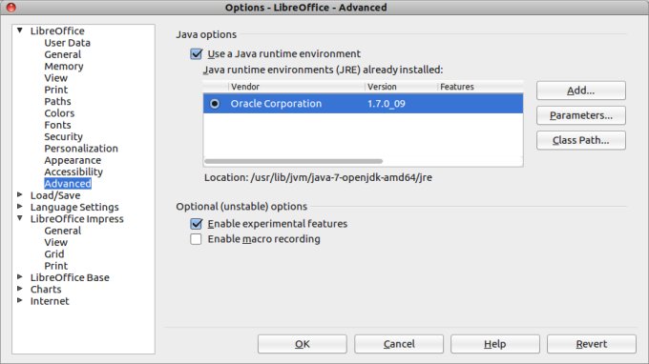Expand the Charts tree node

[x=19, y=289]
